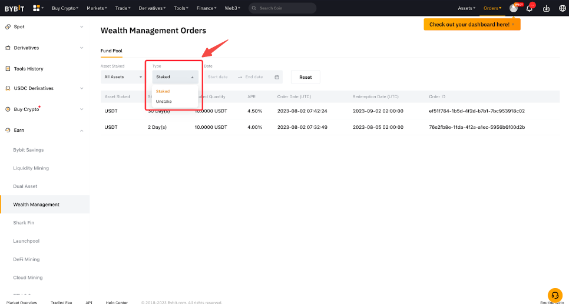This screenshot has width=569, height=304.
Task: Open Tools History in sidebar
Action: (x=28, y=69)
